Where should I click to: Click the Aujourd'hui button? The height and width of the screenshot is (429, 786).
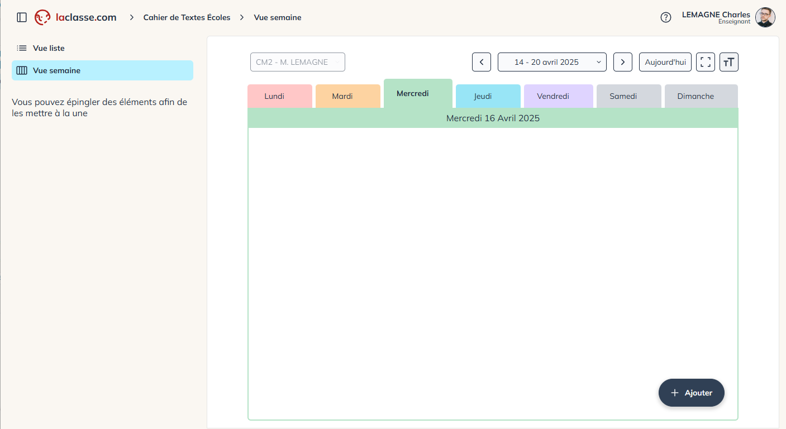(665, 62)
